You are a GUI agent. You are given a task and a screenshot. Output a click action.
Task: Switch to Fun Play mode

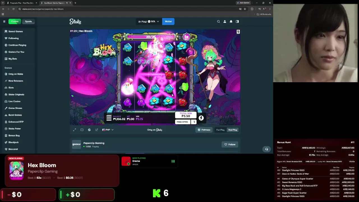point(220,130)
